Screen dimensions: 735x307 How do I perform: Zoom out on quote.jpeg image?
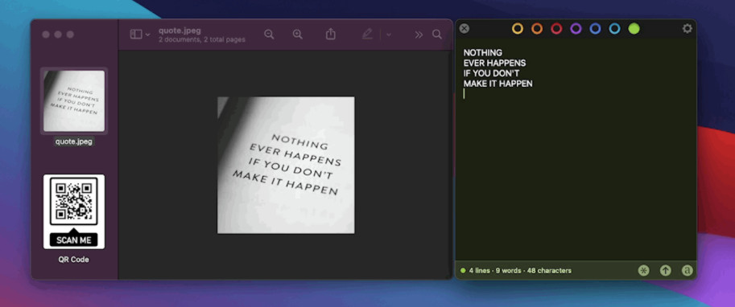(x=269, y=35)
